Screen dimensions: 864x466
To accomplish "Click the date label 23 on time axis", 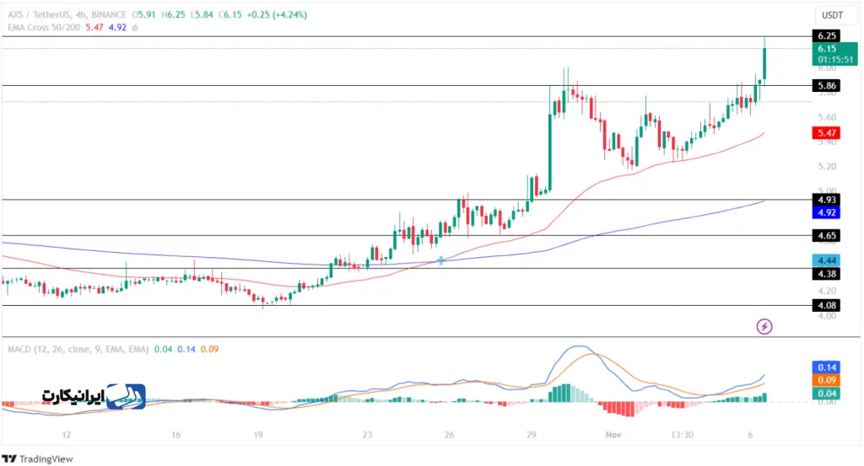I will [x=367, y=435].
